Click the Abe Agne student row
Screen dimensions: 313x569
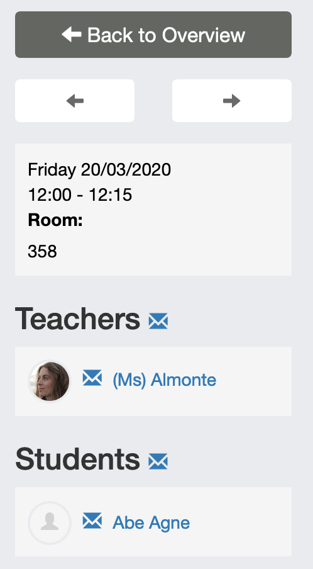153,522
